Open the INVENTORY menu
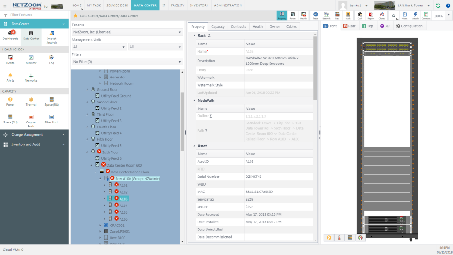The image size is (453, 255). click(x=199, y=5)
